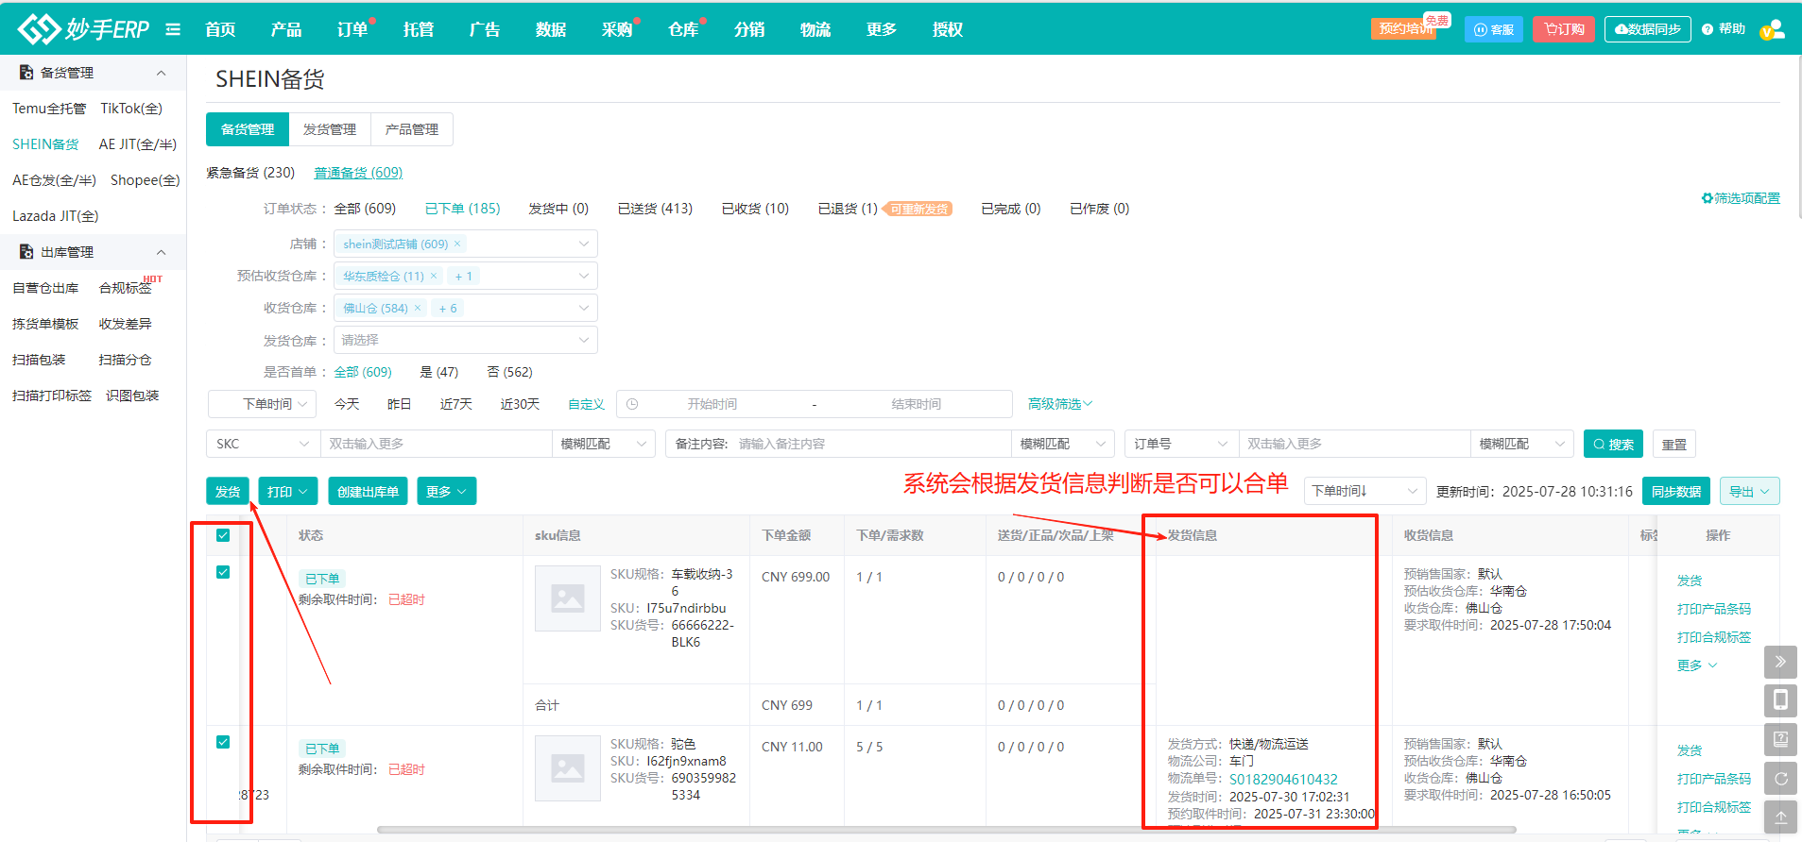This screenshot has width=1802, height=842.
Task: Switch to the 发货管理 tab
Action: pos(330,129)
